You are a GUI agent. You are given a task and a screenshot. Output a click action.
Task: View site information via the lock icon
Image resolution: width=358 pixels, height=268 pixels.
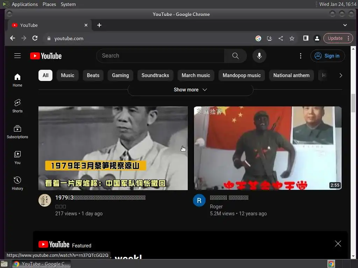49,38
